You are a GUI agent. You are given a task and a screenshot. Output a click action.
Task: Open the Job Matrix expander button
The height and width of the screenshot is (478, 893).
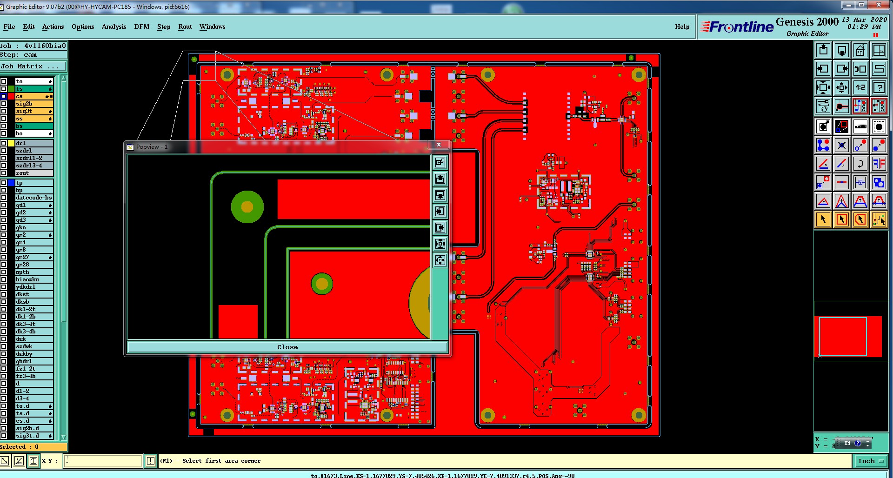[x=33, y=66]
